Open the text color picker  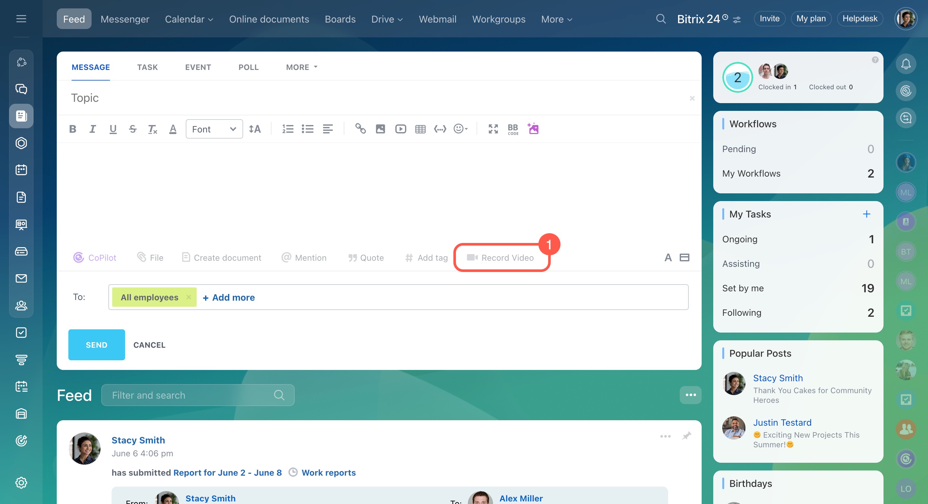[173, 129]
